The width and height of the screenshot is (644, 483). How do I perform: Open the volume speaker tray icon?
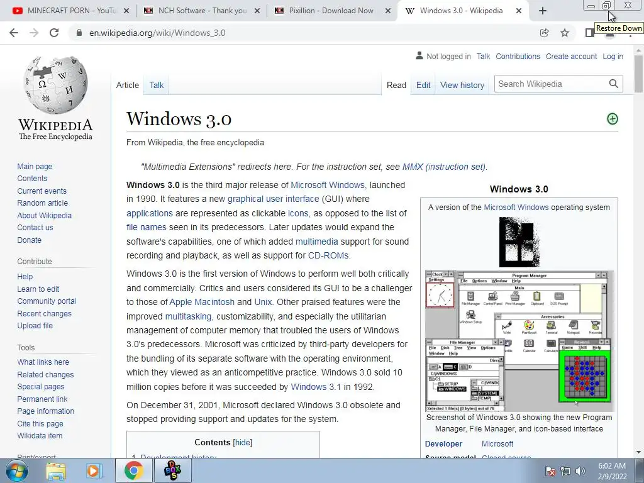tap(580, 471)
